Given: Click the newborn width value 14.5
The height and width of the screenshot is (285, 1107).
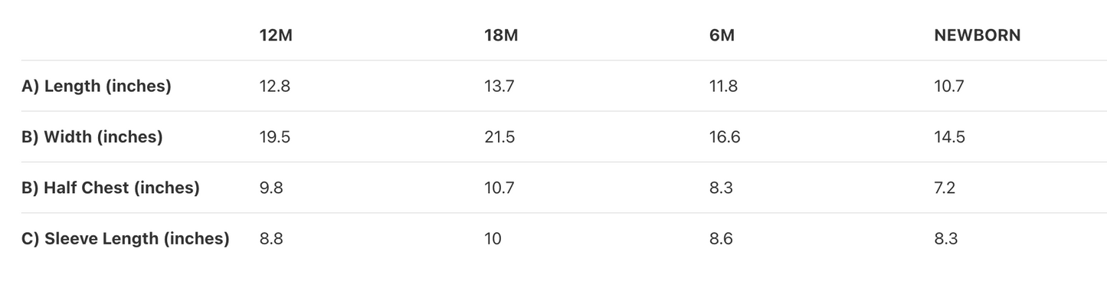Looking at the screenshot, I should coord(950,137).
